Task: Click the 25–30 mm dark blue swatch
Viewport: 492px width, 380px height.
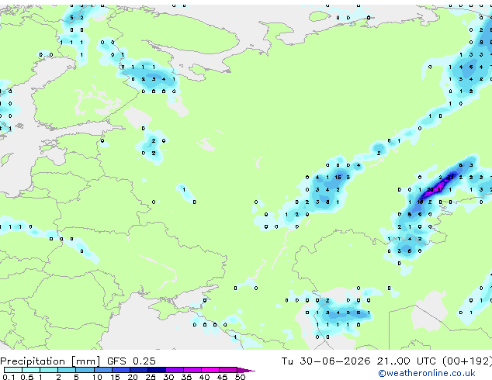Action: [157, 370]
